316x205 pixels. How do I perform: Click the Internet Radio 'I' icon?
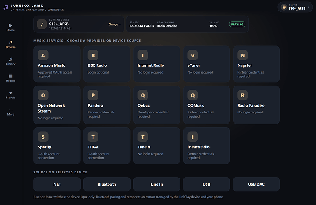coord(143,55)
